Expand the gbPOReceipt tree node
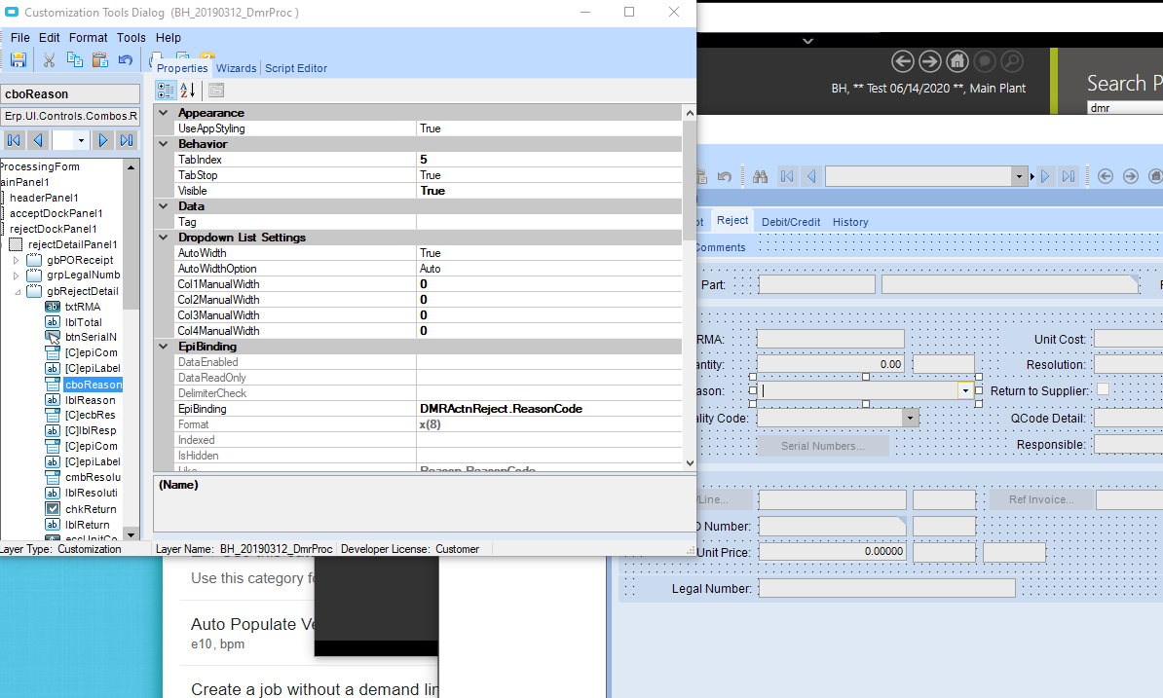Image resolution: width=1163 pixels, height=698 pixels. pos(16,260)
